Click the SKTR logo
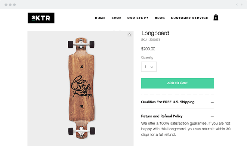 click(x=41, y=18)
